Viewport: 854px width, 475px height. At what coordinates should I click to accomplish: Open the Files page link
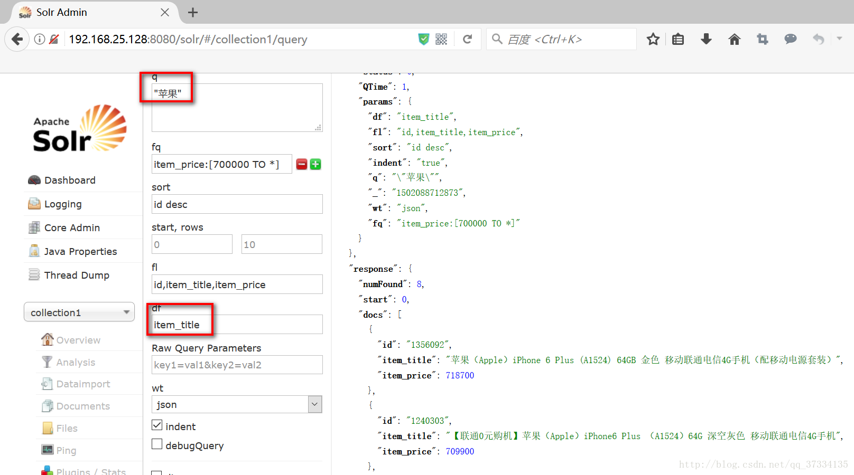[x=67, y=428]
